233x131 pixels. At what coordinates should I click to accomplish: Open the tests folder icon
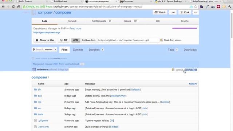point(35,114)
